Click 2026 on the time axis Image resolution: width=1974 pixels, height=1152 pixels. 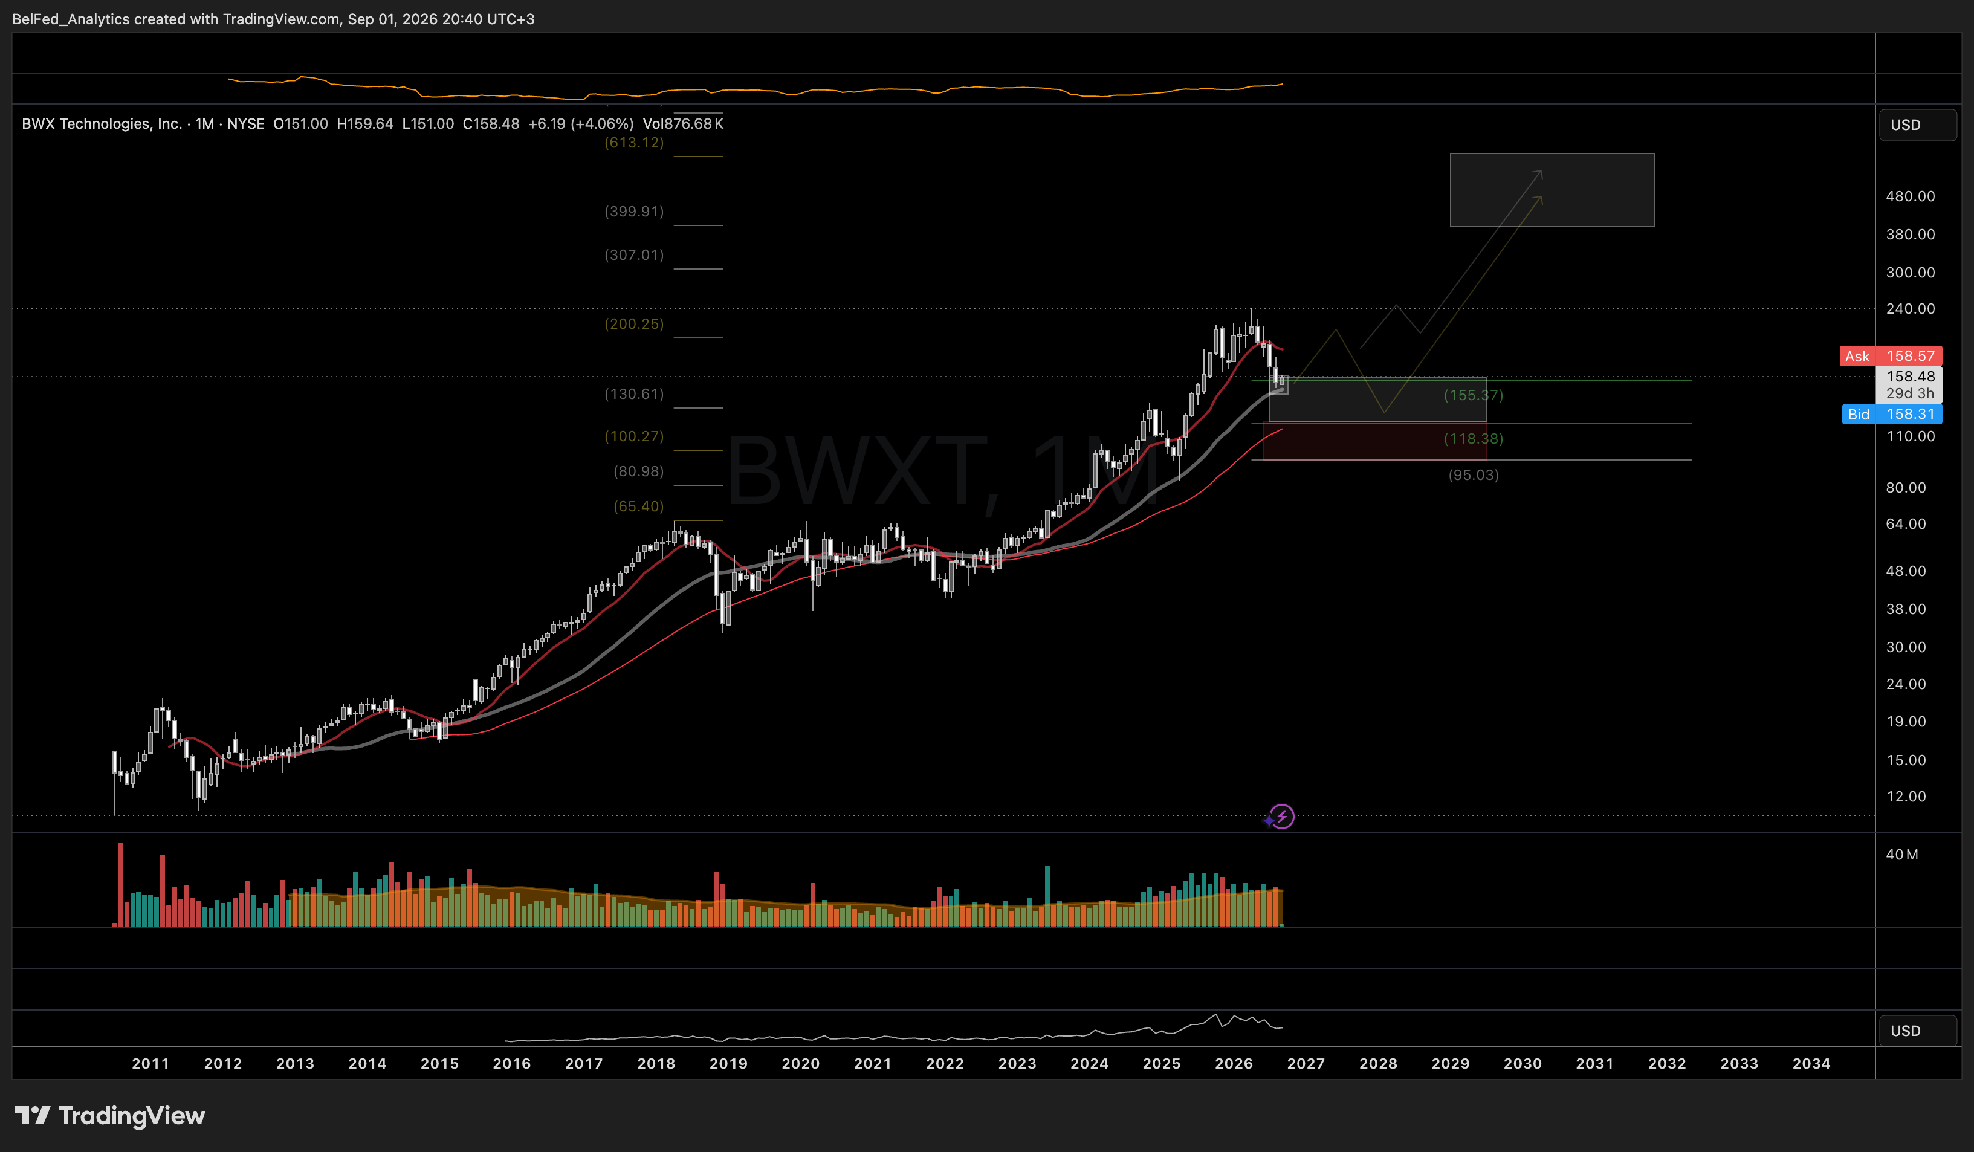[1234, 1064]
